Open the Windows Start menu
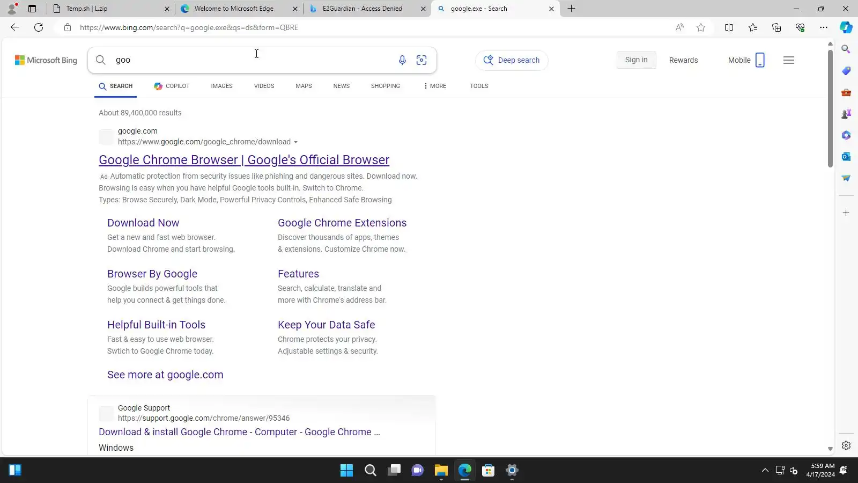This screenshot has width=858, height=483. click(x=346, y=471)
